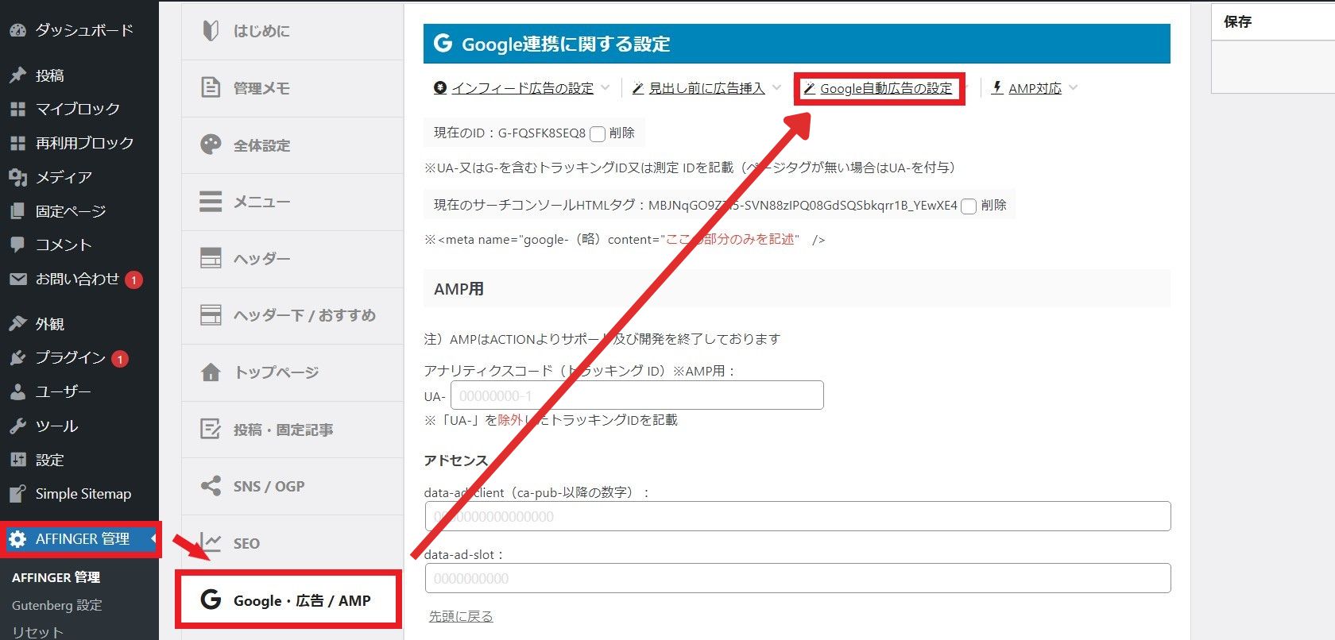Select the Google・広告 / AMP tab
The image size is (1335, 640).
point(291,600)
